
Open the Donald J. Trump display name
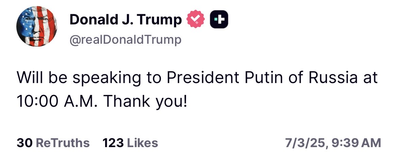pyautogui.click(x=126, y=20)
